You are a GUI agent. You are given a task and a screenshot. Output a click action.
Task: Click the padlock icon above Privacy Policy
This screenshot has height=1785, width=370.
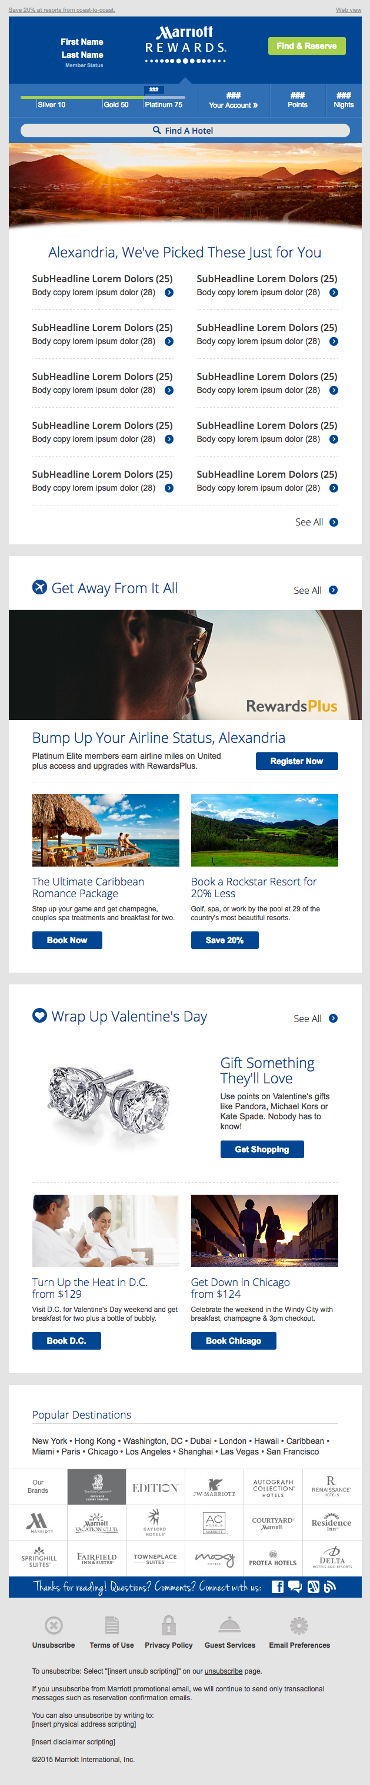tap(168, 1625)
